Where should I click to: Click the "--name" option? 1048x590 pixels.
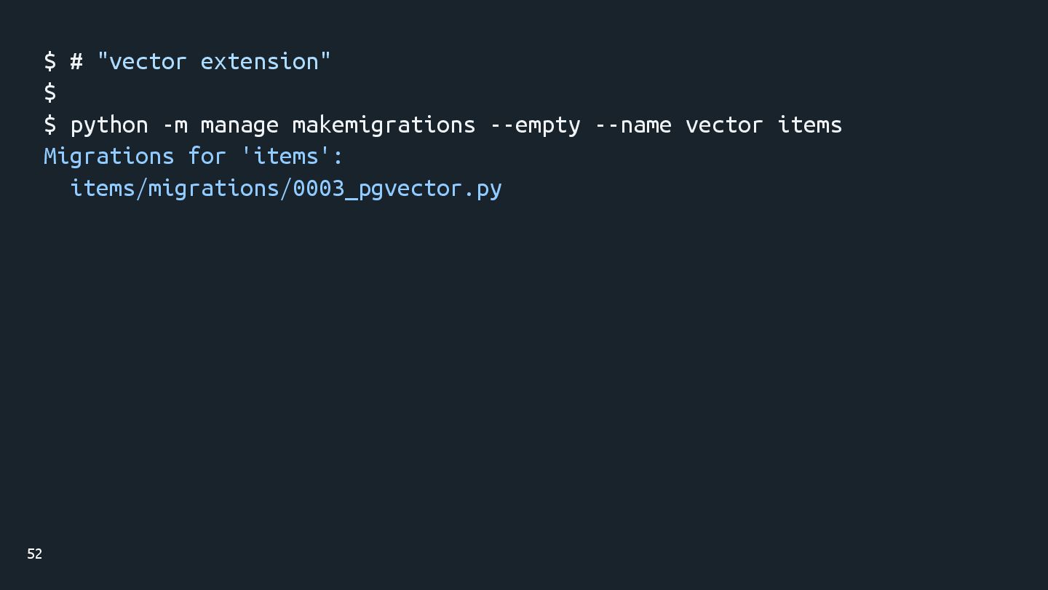click(633, 125)
